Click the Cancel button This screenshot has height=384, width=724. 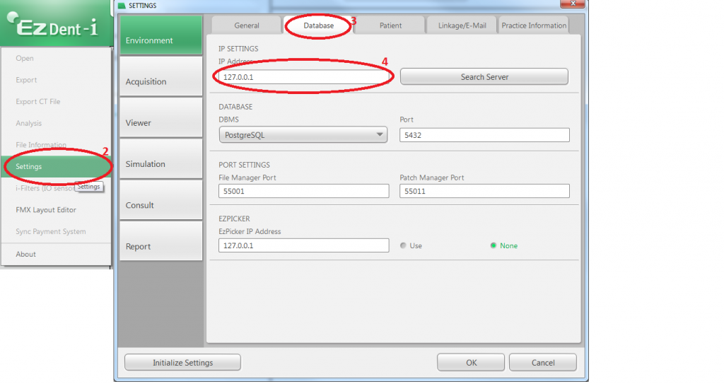[543, 362]
